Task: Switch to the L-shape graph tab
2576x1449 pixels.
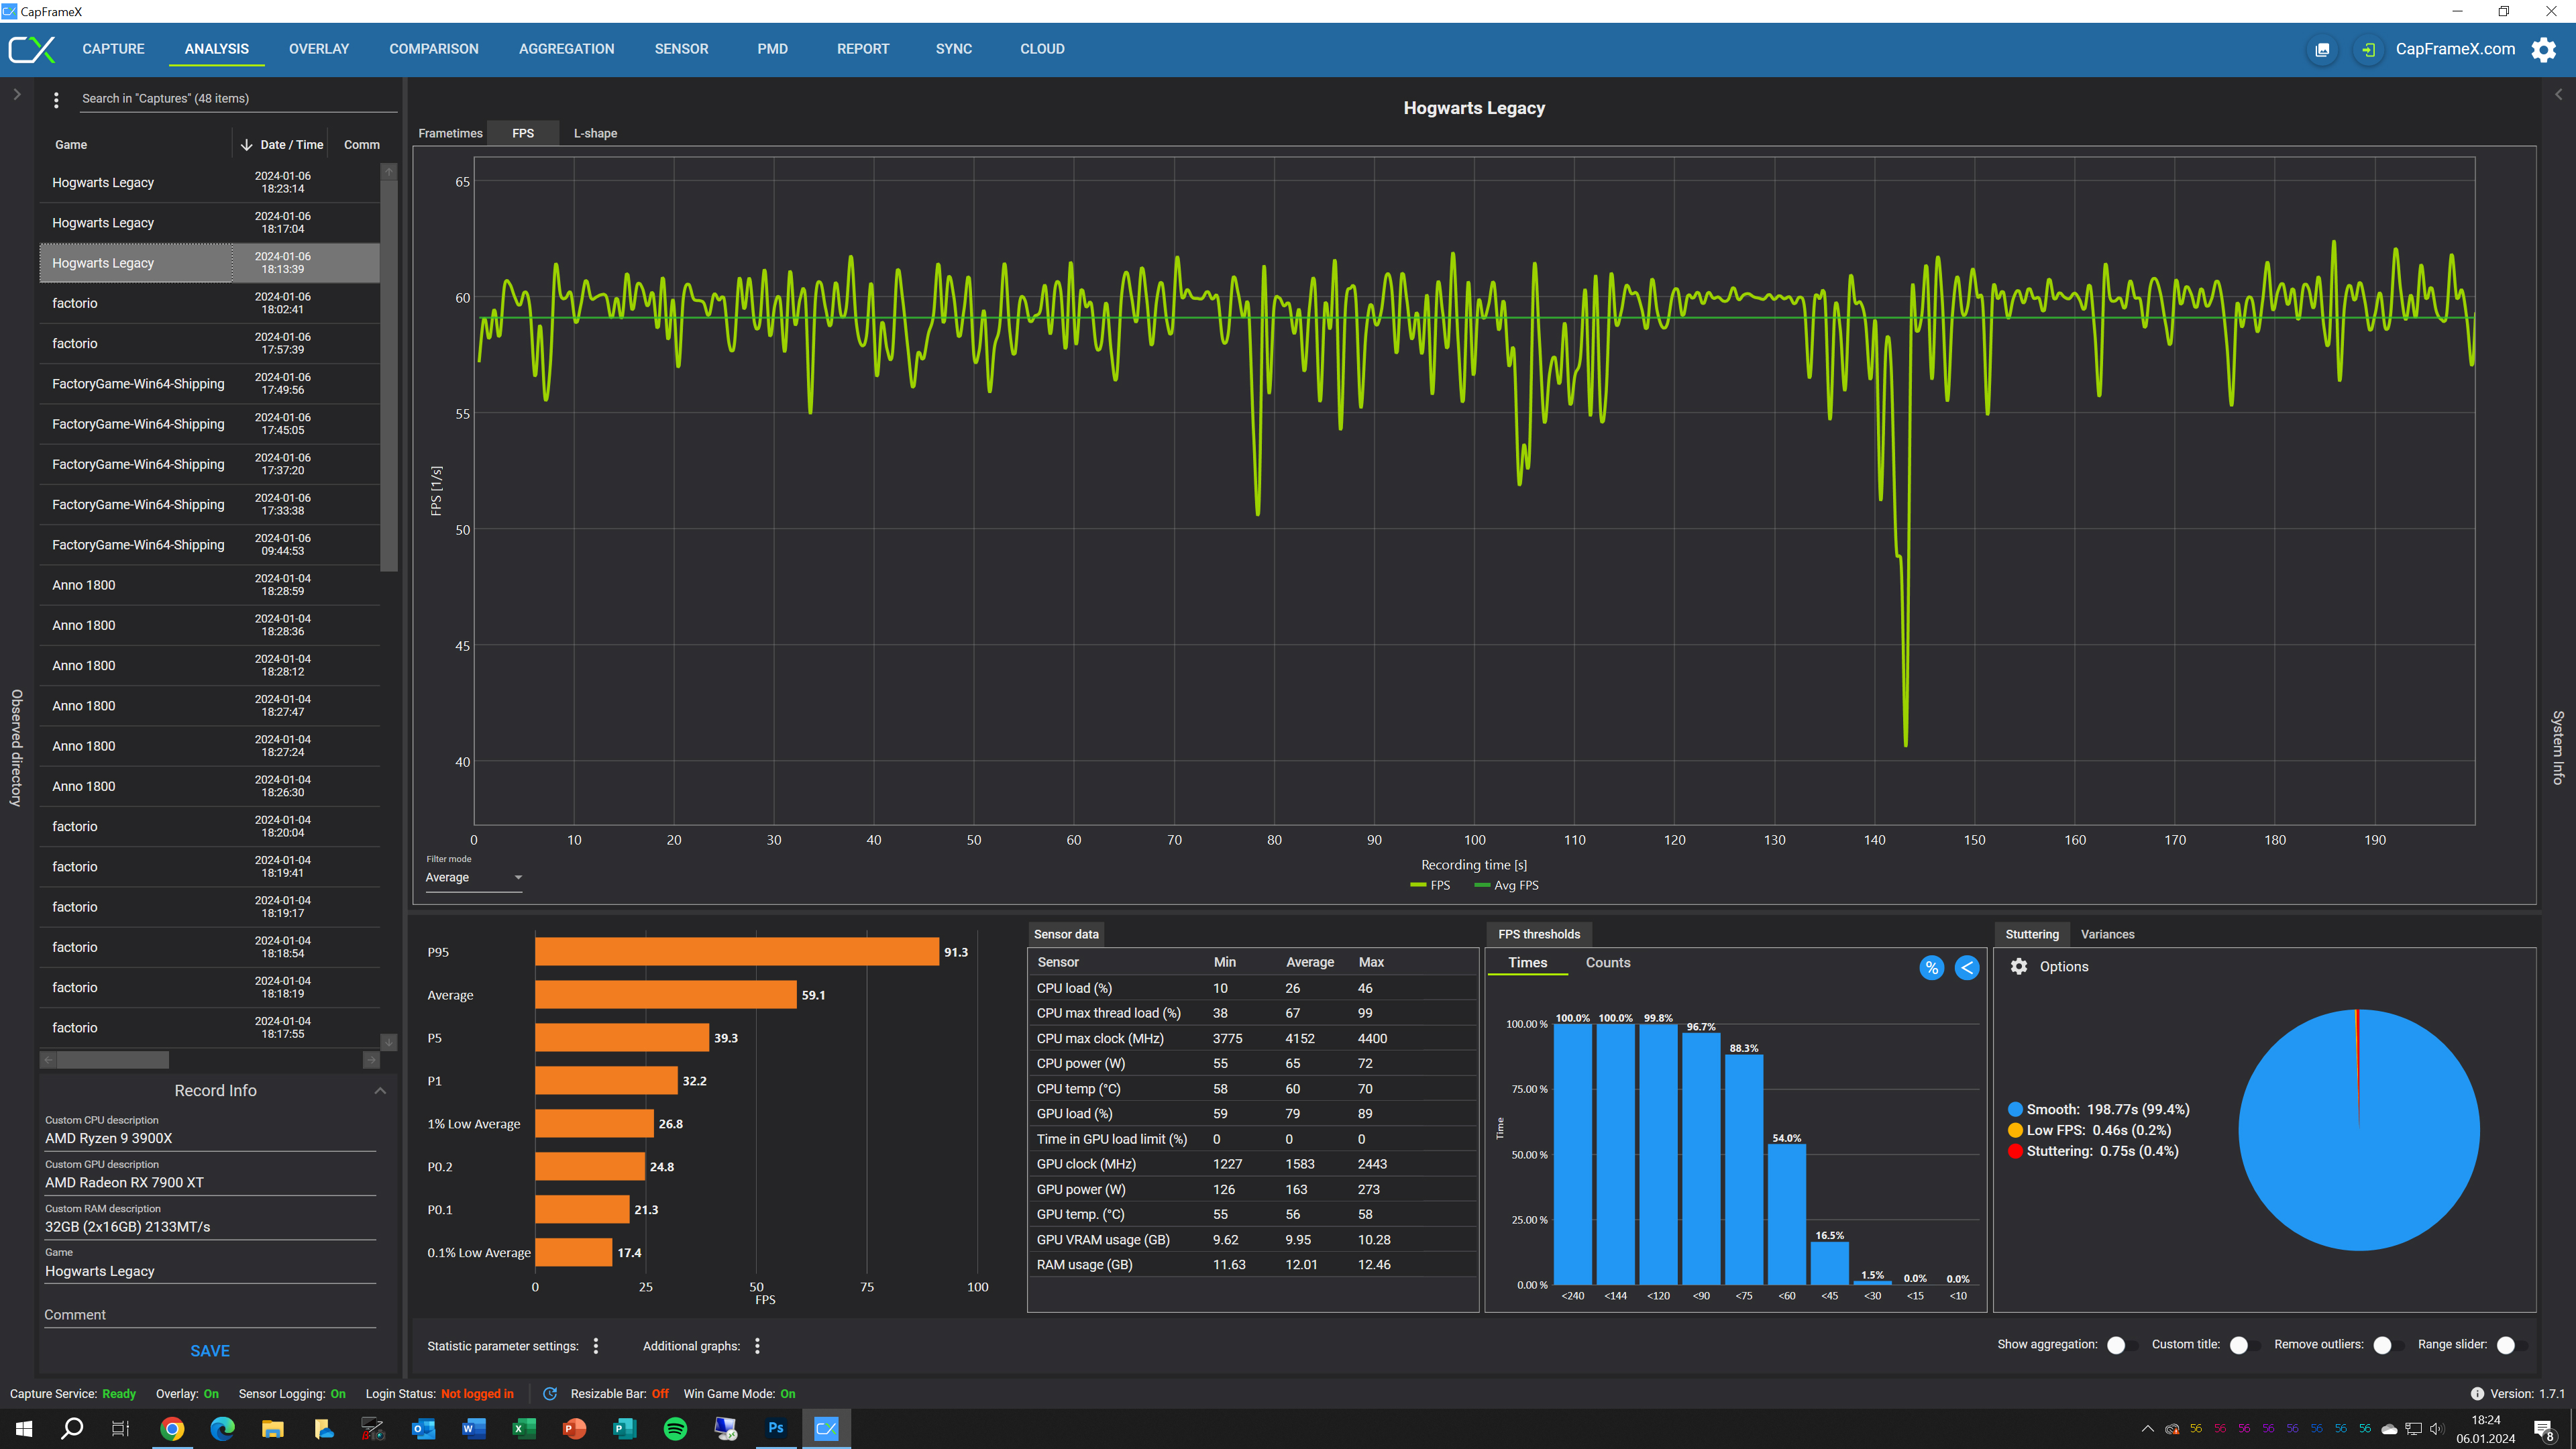Action: point(595,133)
